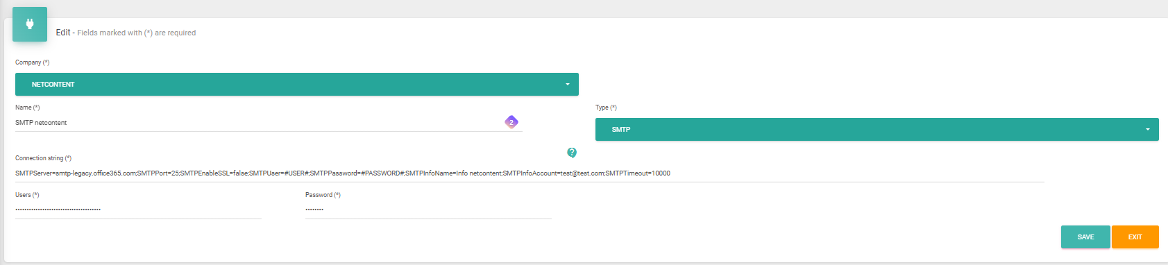Focus the Name field containing SMTP netcontent

point(269,123)
